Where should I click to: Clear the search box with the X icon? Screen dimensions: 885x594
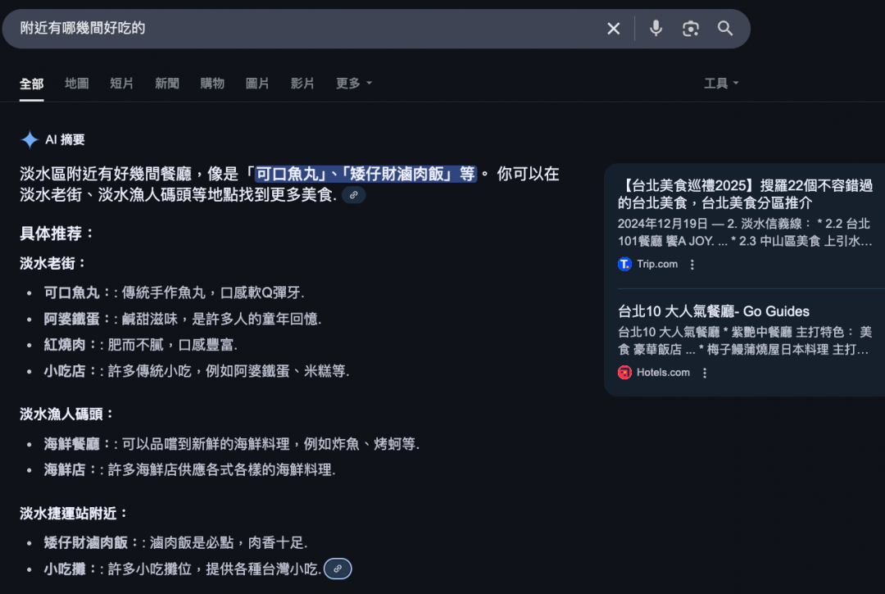(613, 29)
